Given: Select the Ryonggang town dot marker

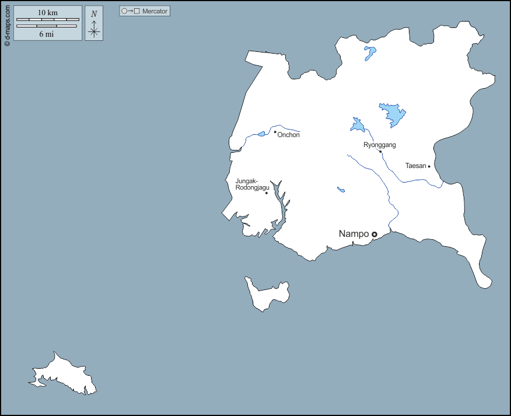Looking at the screenshot, I should pyautogui.click(x=380, y=152).
